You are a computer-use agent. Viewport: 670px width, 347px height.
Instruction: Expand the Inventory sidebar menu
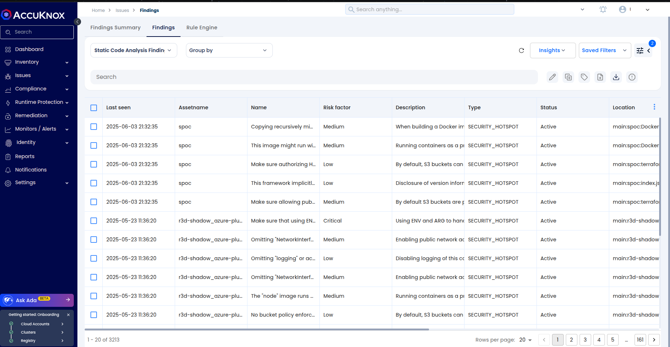(x=37, y=62)
